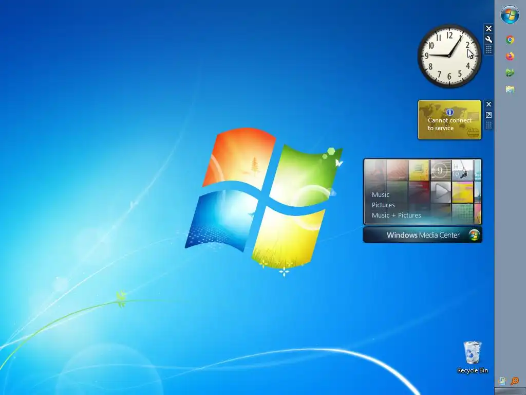Viewport: 526px width, 395px height.
Task: Click the coin stack icon in the currency gadget corner
Action: click(x=473, y=133)
